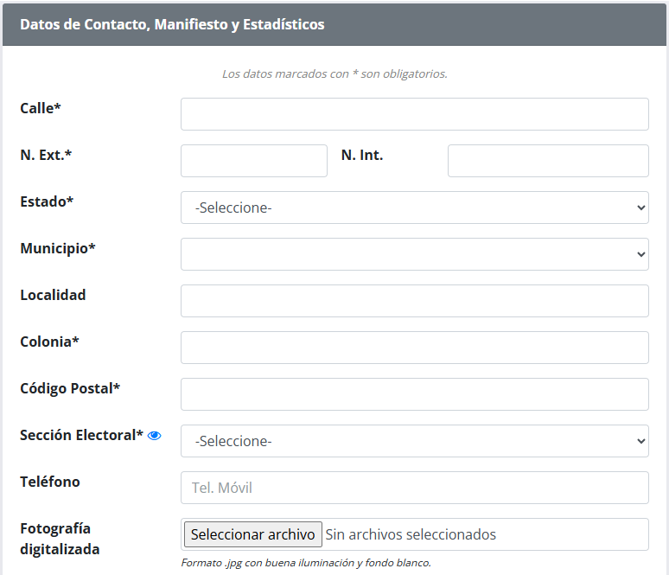Click the Estado* label

click(x=47, y=201)
